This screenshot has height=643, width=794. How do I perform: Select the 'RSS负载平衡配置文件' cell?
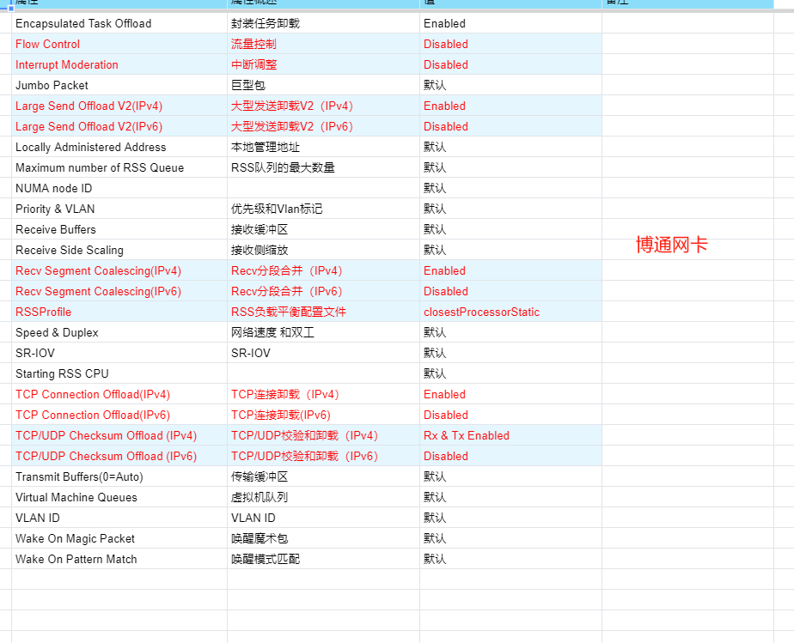324,312
